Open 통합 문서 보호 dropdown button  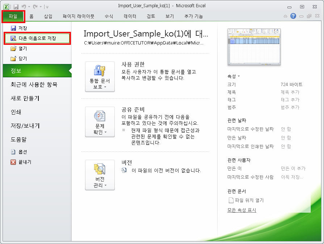click(x=100, y=77)
